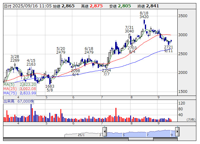Viewport: 200px width, 144px height.
Task: Click the MA(75) 2,633.99 legend entry
Action: point(20,93)
